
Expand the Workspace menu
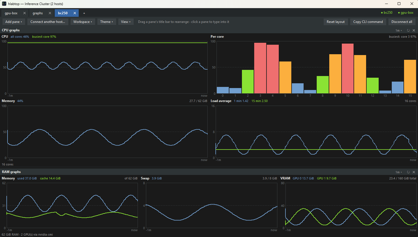[83, 22]
